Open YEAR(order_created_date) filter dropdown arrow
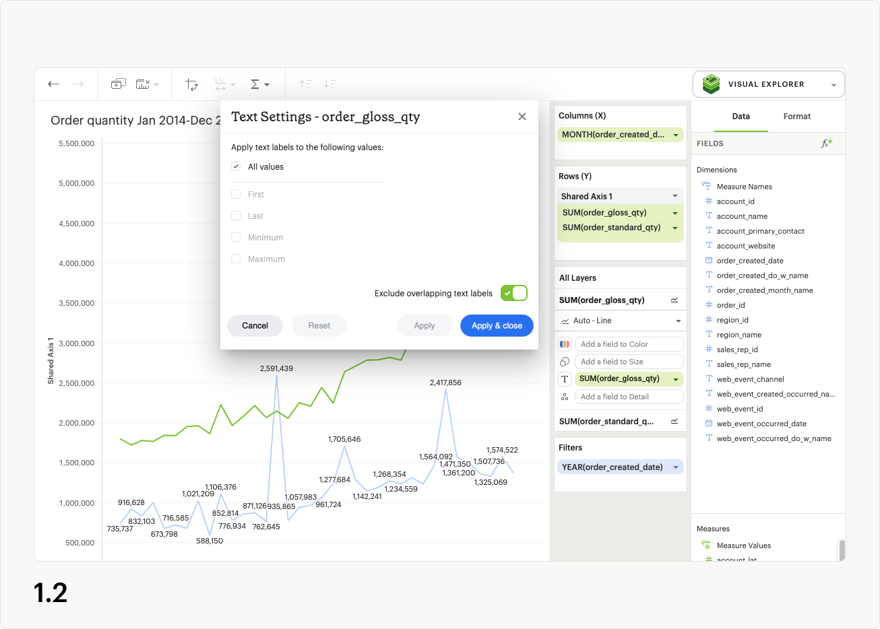This screenshot has width=880, height=629. 676,467
